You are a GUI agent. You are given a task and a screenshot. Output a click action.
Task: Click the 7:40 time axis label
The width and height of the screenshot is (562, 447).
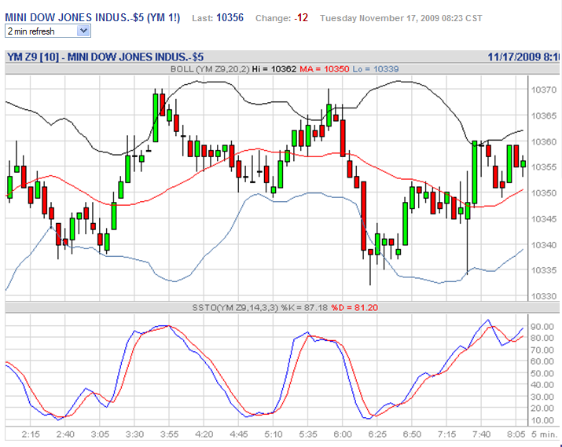click(x=481, y=434)
